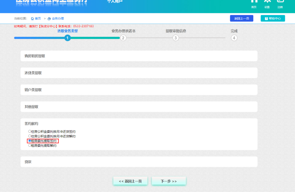Viewport: 295px width, 192px height.
Task: Open 首页 breadcrumb link
Action: [x=38, y=18]
